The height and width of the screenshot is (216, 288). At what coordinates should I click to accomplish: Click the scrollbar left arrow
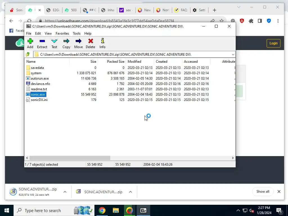pyautogui.click(x=27, y=158)
